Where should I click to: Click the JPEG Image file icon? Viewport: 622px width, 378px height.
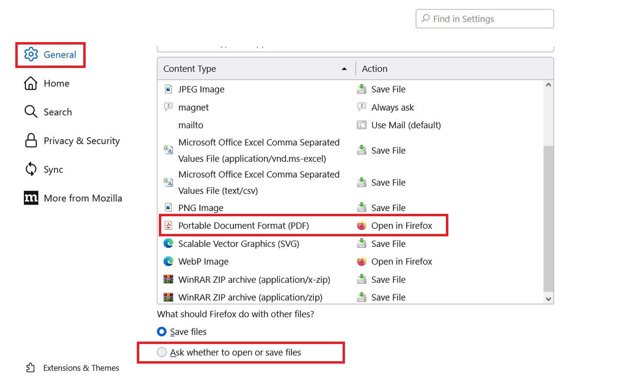coord(168,89)
